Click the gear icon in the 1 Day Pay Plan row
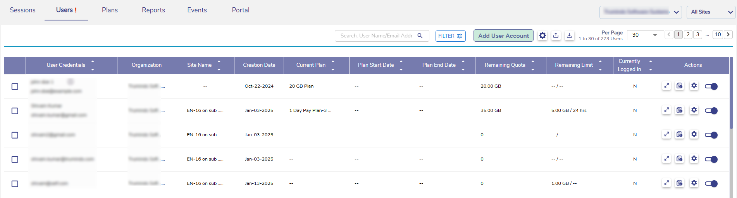 click(x=694, y=110)
